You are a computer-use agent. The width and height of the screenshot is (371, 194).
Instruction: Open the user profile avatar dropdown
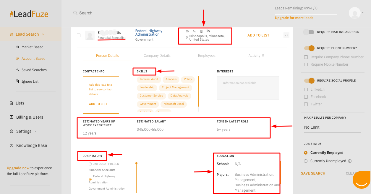click(356, 13)
